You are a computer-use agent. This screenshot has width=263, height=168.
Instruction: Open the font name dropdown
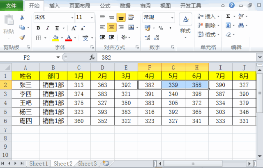point(72,17)
